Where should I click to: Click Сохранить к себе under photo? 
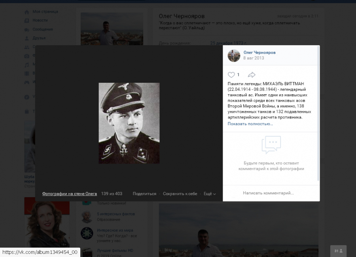click(x=180, y=194)
